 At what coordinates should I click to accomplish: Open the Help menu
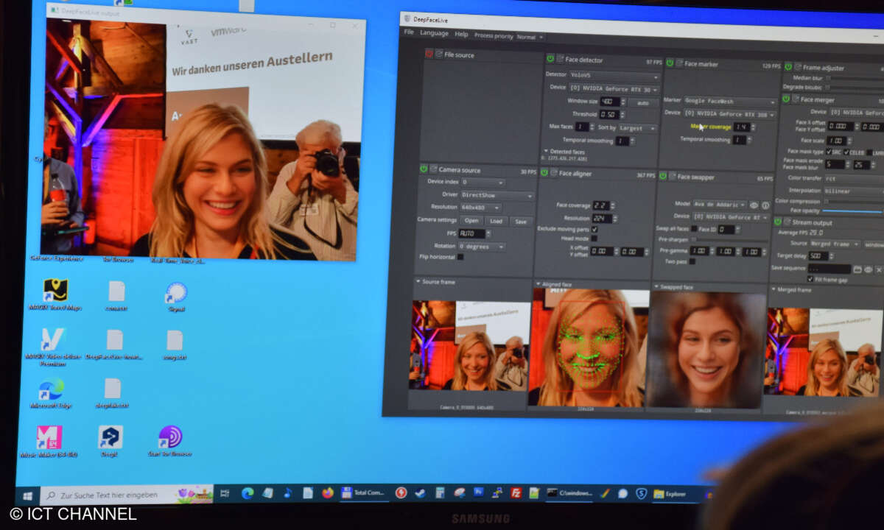pos(461,34)
